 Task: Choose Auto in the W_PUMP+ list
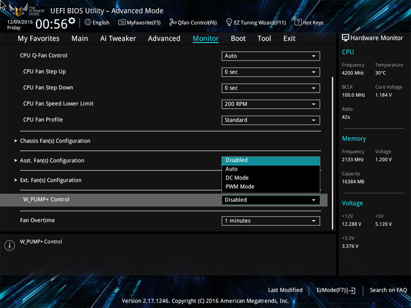[271, 169]
